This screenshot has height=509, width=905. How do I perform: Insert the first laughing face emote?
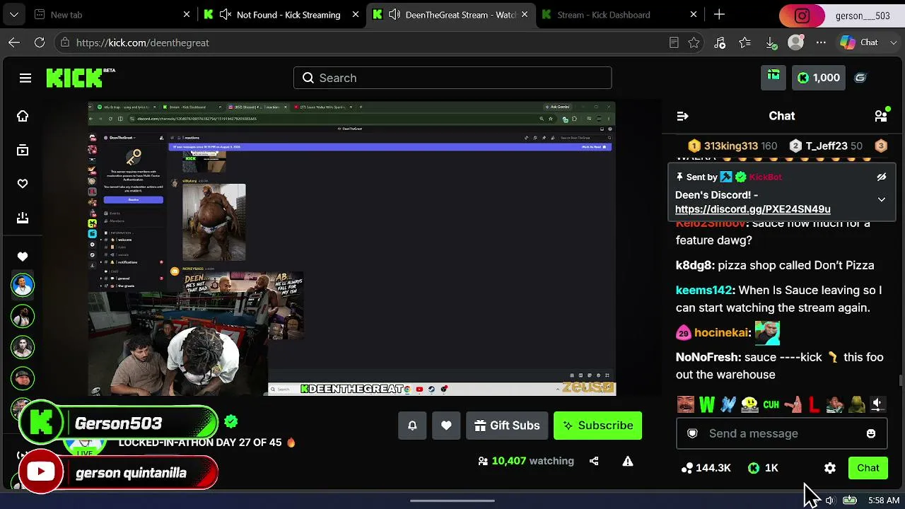coord(685,404)
